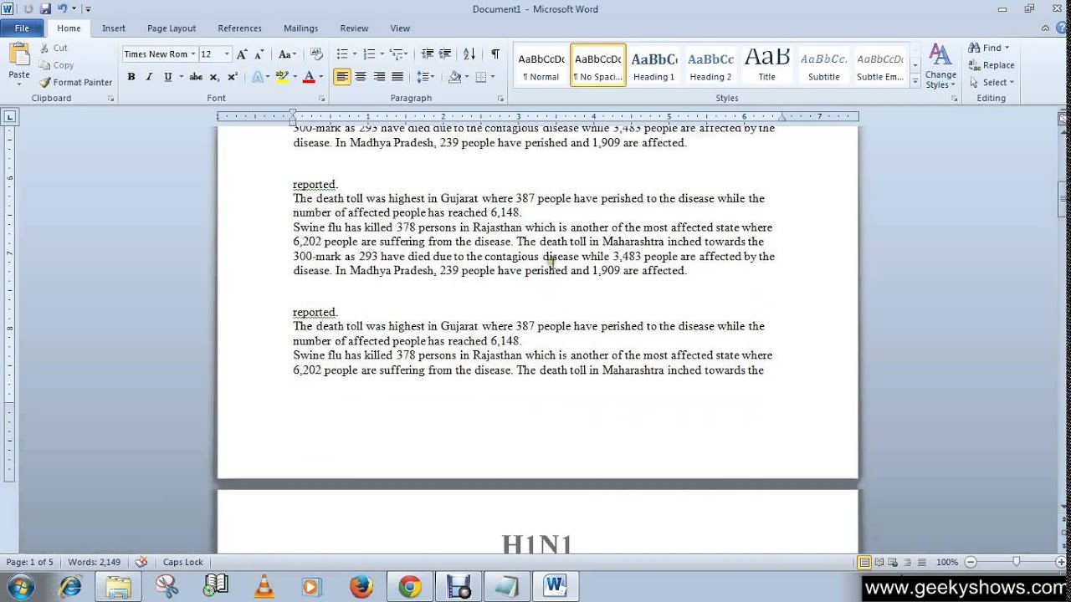The width and height of the screenshot is (1071, 602).
Task: Expand the Select dropdown
Action: coord(995,82)
